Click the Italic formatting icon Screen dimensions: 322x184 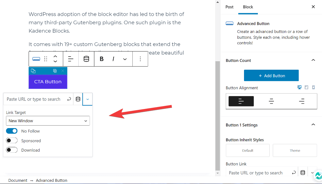click(x=113, y=59)
